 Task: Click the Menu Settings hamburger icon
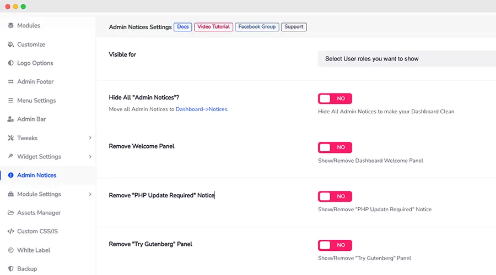pos(11,101)
